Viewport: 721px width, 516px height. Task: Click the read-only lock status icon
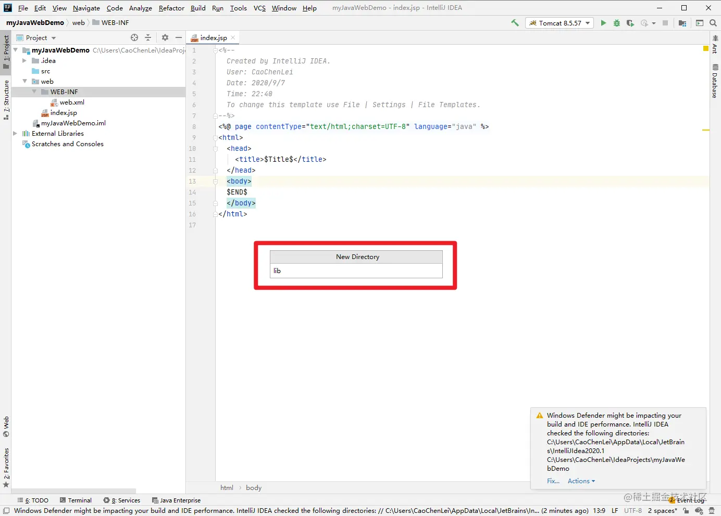point(686,511)
